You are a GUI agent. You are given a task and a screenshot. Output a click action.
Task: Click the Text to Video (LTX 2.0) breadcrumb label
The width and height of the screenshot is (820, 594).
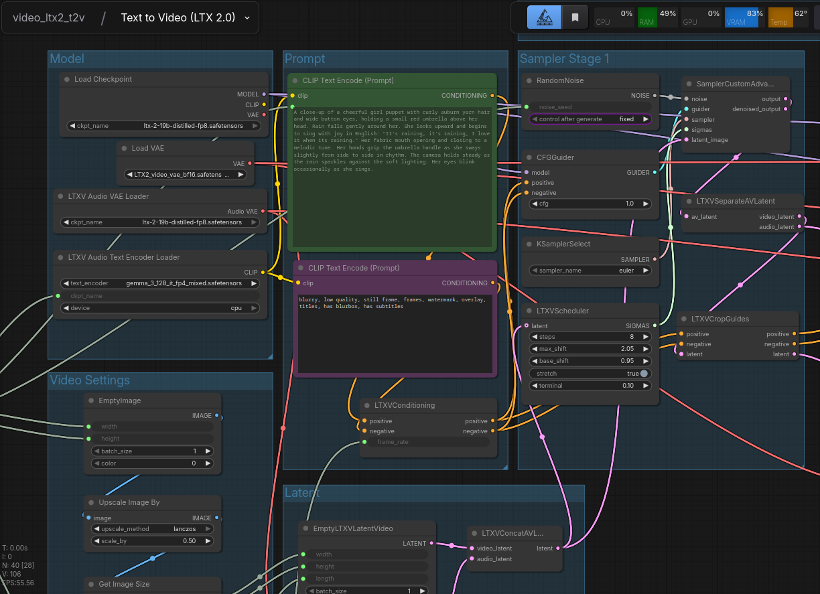(178, 18)
